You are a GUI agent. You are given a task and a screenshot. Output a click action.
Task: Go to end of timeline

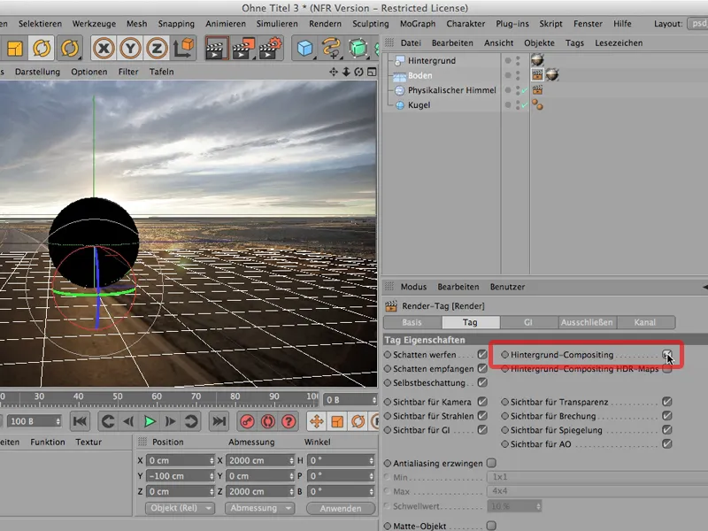tap(219, 421)
